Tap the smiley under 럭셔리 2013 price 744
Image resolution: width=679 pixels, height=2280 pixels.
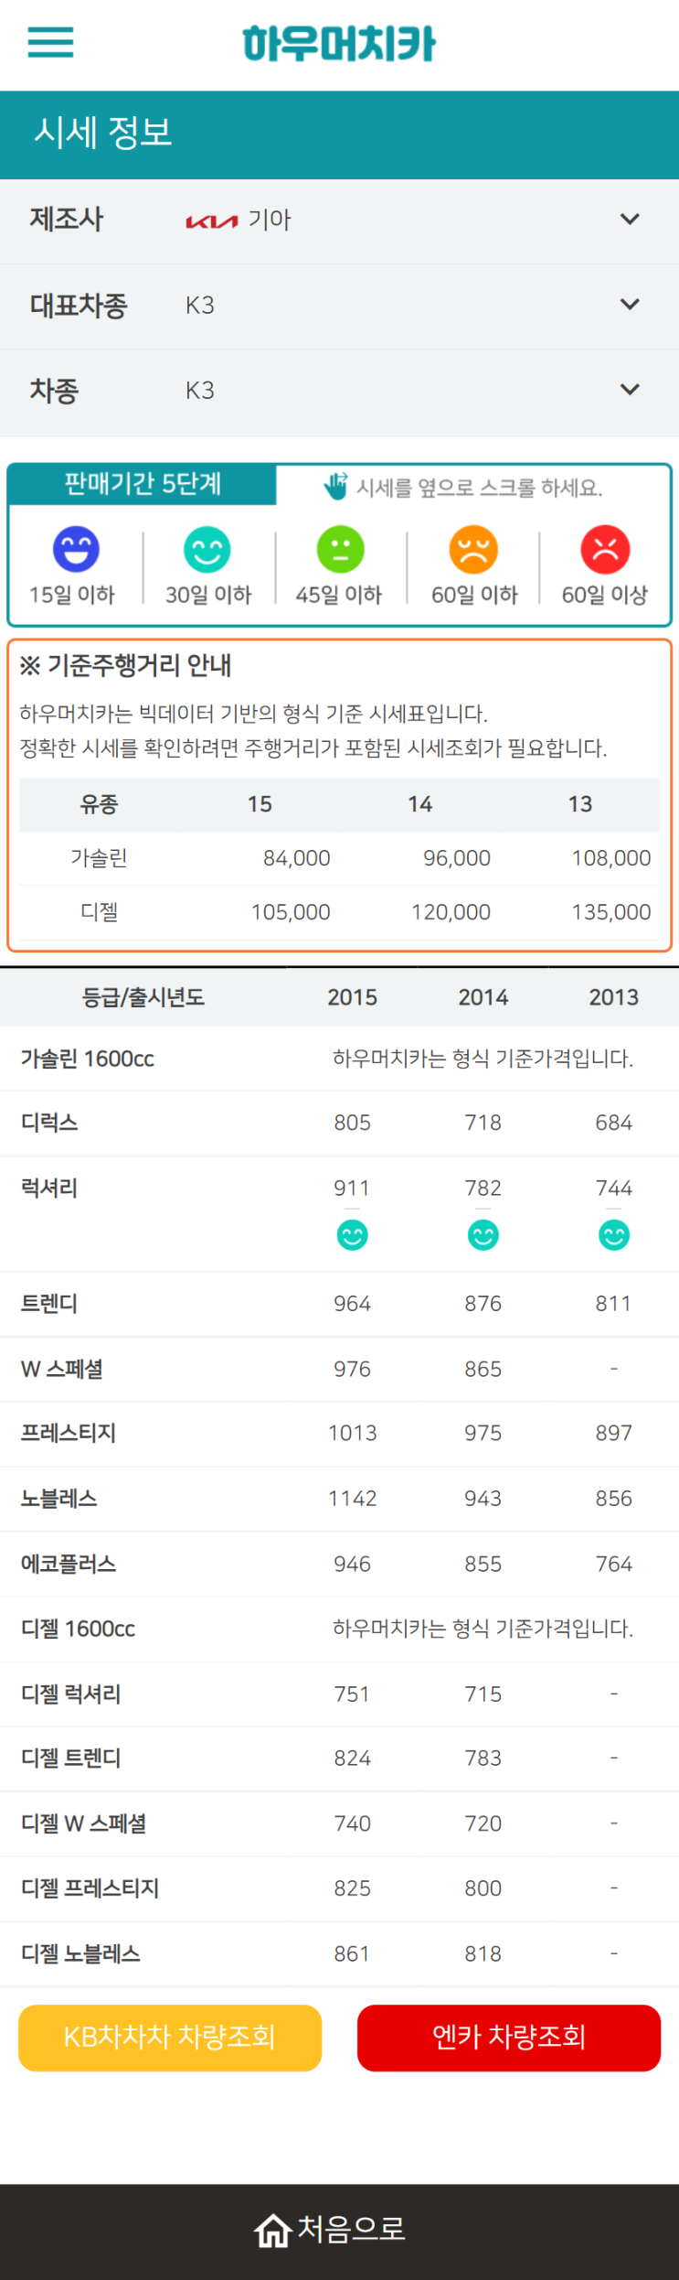click(614, 1235)
